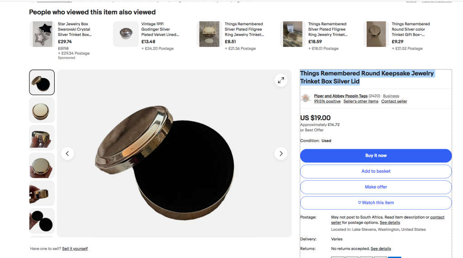Select the third thumbnail with hand holding box

point(42,137)
